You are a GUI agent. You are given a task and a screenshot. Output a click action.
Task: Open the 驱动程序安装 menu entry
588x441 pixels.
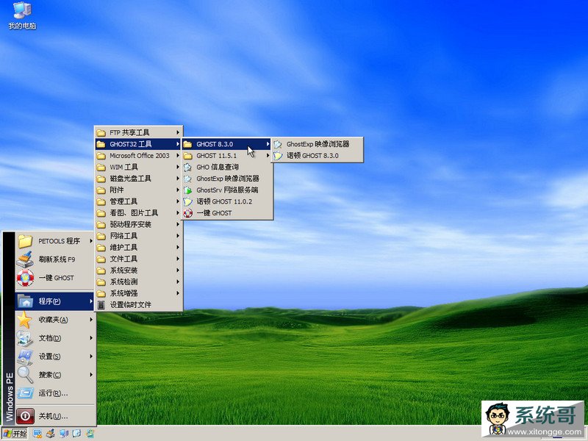138,225
